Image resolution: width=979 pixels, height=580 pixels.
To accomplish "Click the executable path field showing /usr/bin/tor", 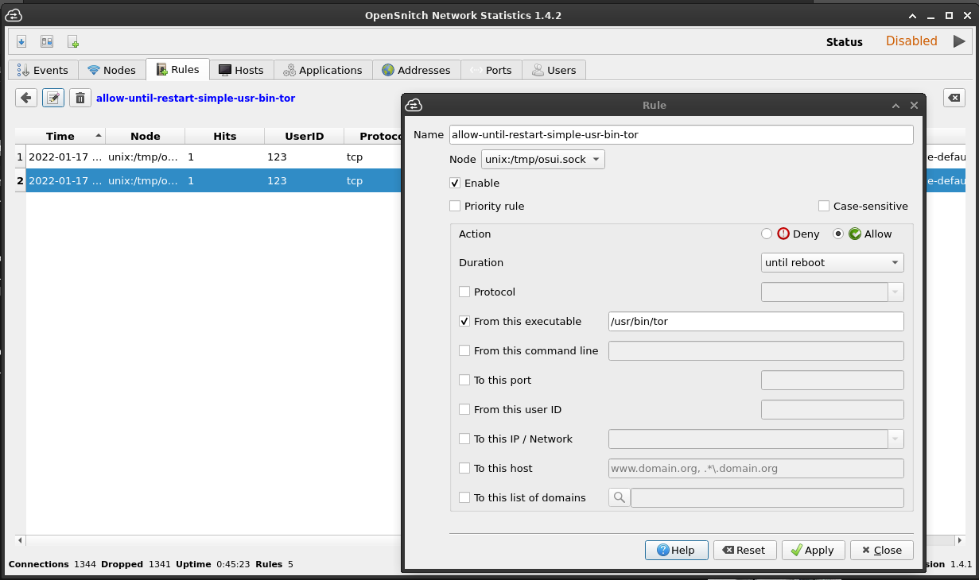I will pyautogui.click(x=756, y=322).
